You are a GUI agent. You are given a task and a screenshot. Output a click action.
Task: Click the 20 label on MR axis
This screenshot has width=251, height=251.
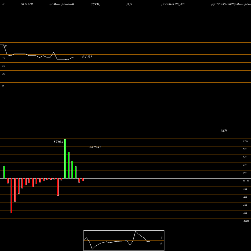(x=245, y=173)
